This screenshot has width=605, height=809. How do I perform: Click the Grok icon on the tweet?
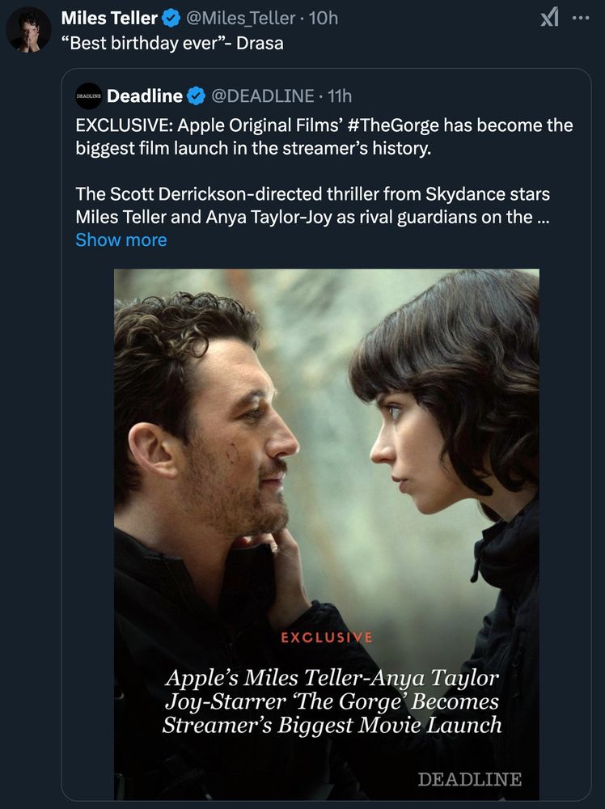(549, 18)
